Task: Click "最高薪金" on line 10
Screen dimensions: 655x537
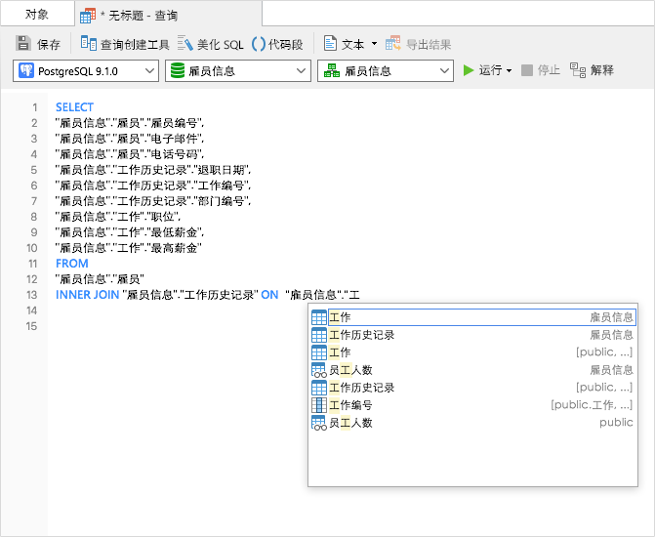Action: 174,248
